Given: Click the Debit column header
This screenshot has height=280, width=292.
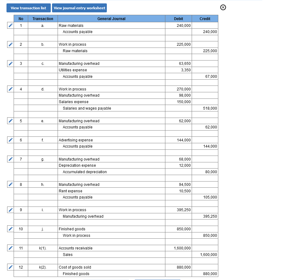Looking at the screenshot, I should pyautogui.click(x=178, y=19).
